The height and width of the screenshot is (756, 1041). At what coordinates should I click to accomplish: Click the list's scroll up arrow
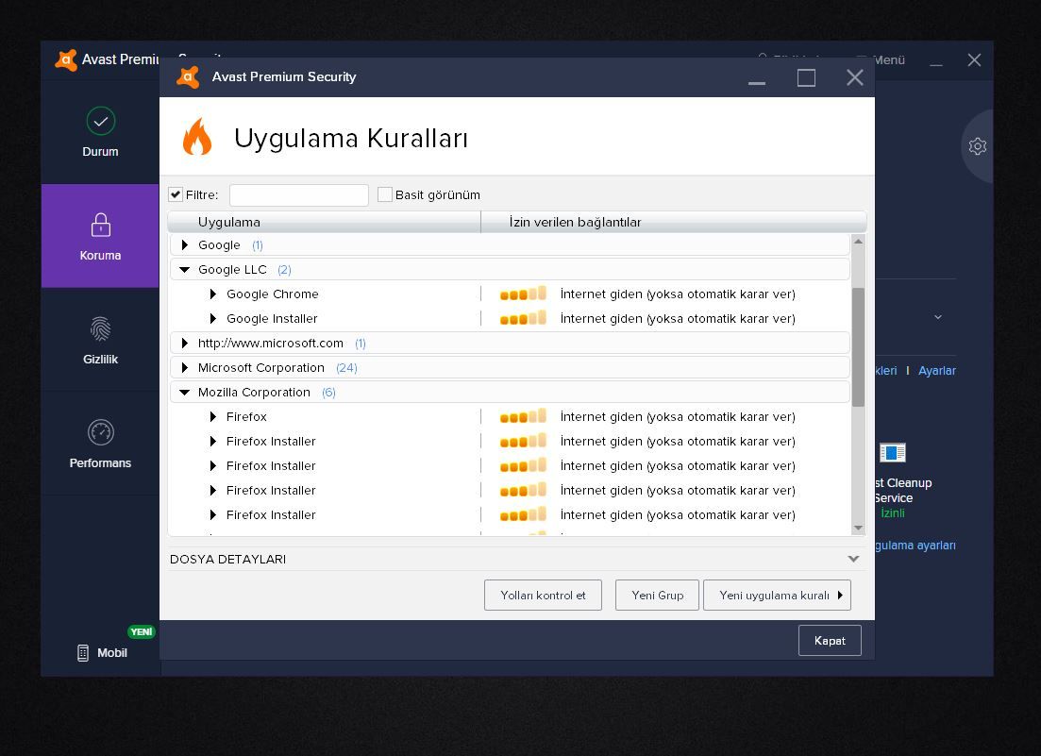point(858,242)
